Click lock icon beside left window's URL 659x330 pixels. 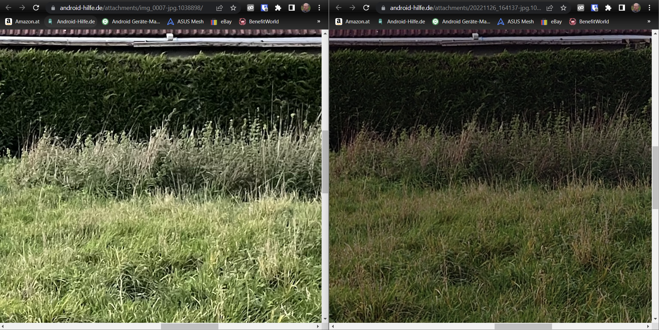coord(53,8)
